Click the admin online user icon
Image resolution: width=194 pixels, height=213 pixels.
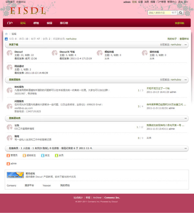pos(8,164)
